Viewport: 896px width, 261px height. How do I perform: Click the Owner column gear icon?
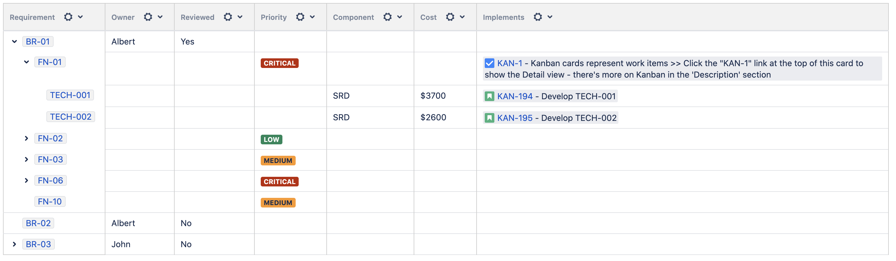coord(148,17)
